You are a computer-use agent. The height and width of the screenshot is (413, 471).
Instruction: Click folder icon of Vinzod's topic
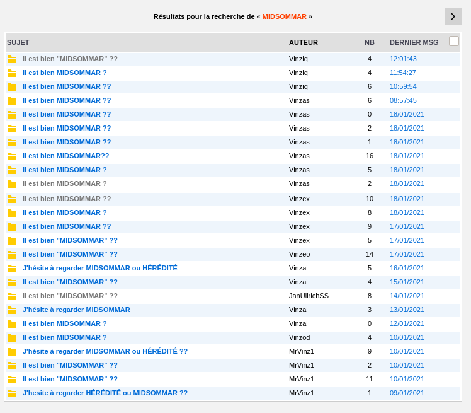[12, 337]
